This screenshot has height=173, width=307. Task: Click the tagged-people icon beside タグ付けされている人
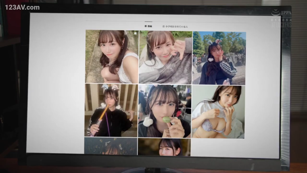(x=164, y=26)
